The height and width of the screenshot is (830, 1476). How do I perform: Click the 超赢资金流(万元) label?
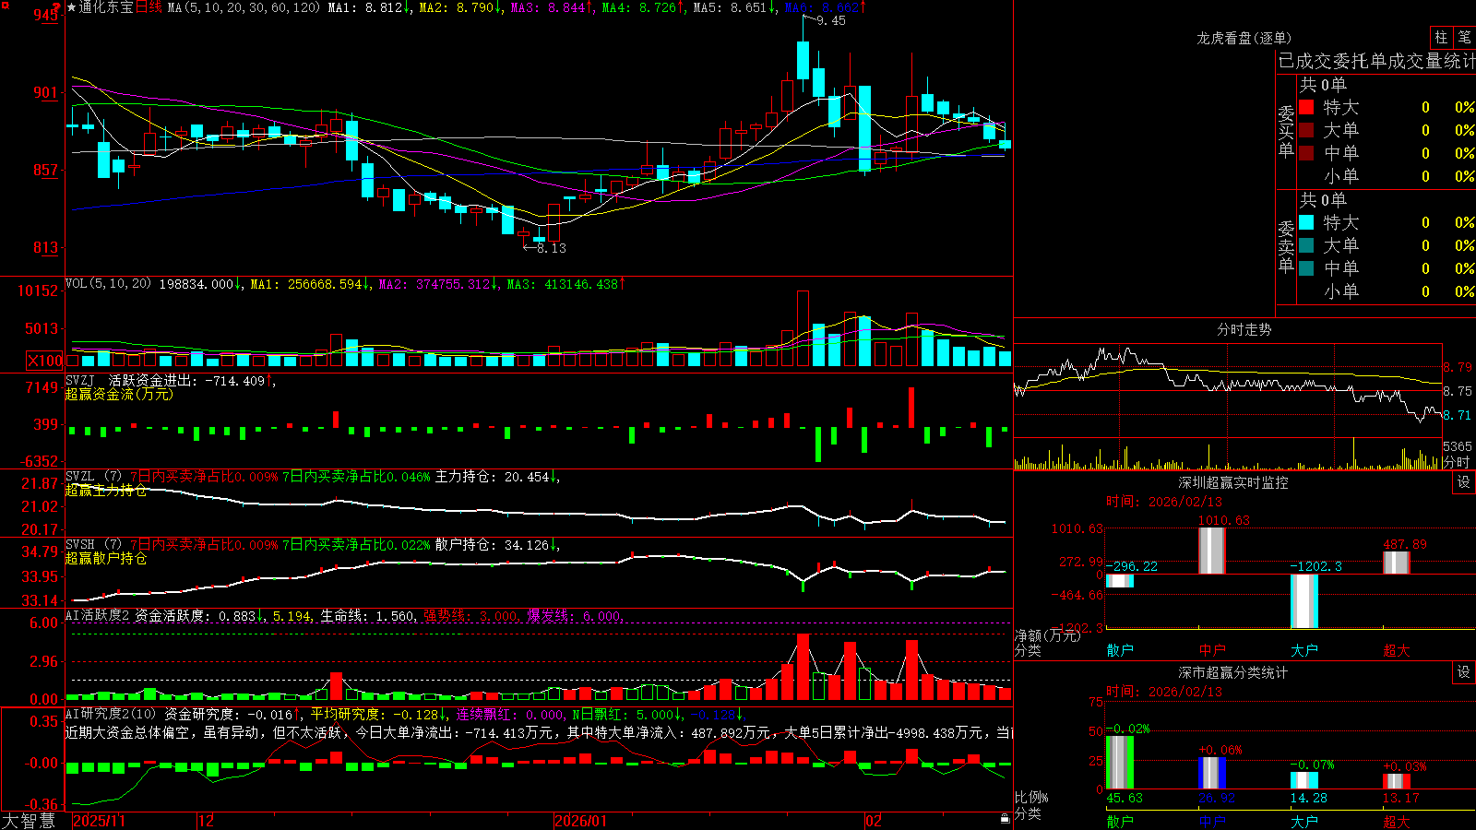click(x=119, y=394)
